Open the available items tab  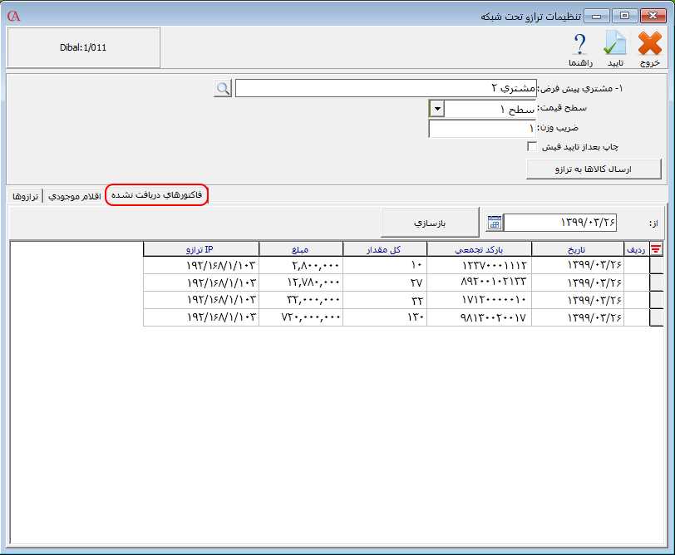click(x=74, y=195)
